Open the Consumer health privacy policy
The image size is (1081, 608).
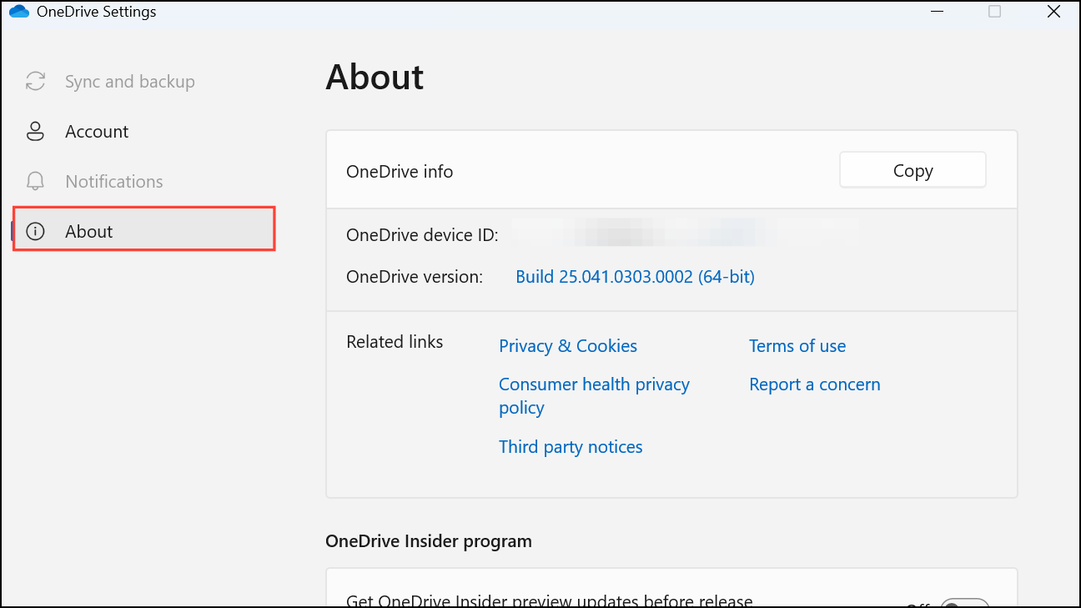pos(594,384)
